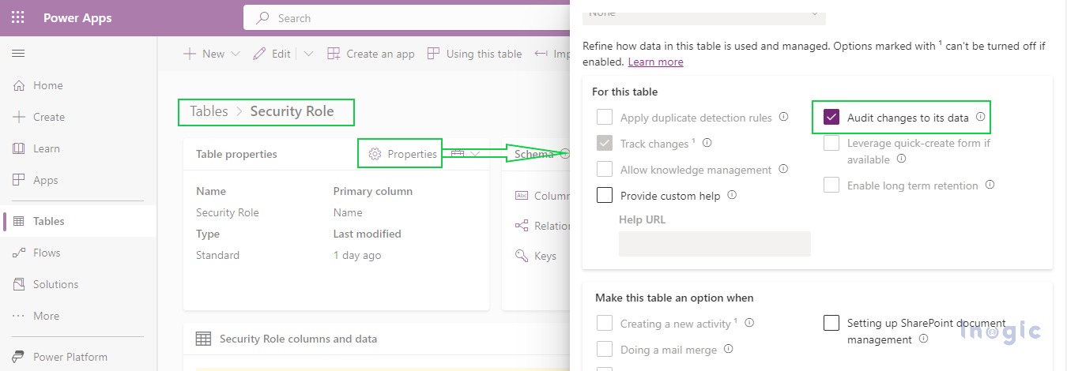The width and height of the screenshot is (1067, 371).
Task: Toggle the hamburger navigation menu
Action: [x=18, y=53]
